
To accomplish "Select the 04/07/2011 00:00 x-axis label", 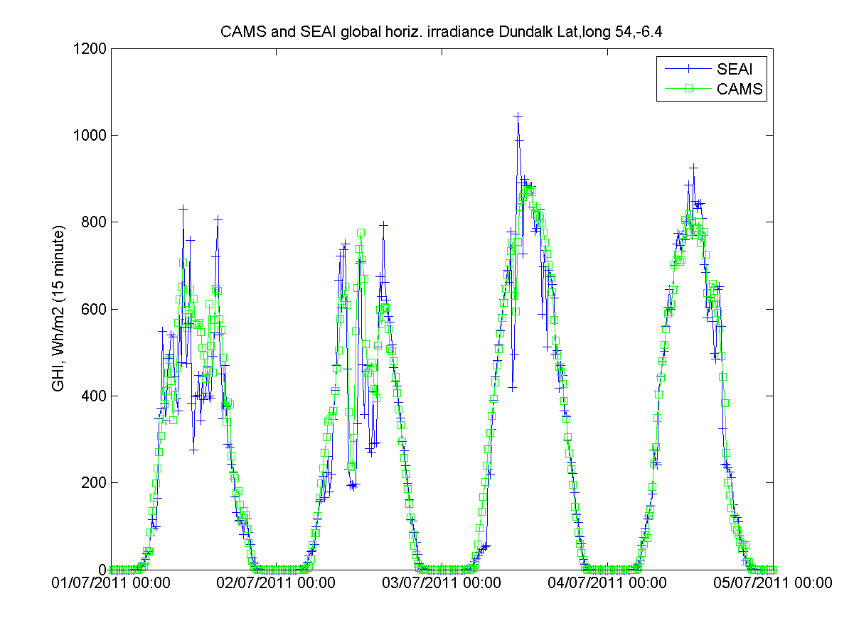I will (607, 584).
